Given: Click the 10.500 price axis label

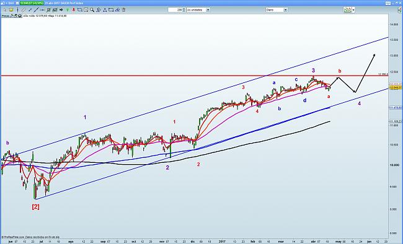Looking at the screenshot, I should 394,145.
